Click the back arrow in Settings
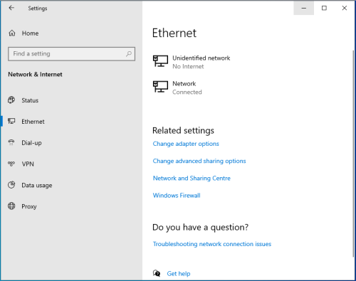Viewport: 356px width, 281px height. pyautogui.click(x=11, y=8)
